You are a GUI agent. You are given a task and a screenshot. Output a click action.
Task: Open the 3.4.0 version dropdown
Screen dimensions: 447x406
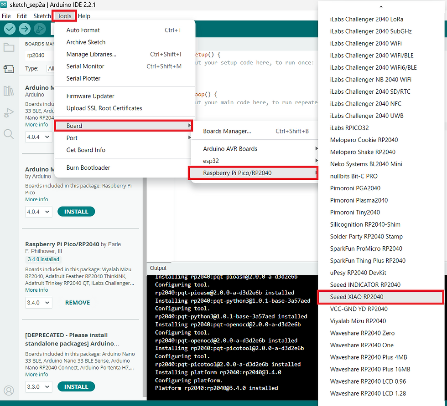point(38,303)
